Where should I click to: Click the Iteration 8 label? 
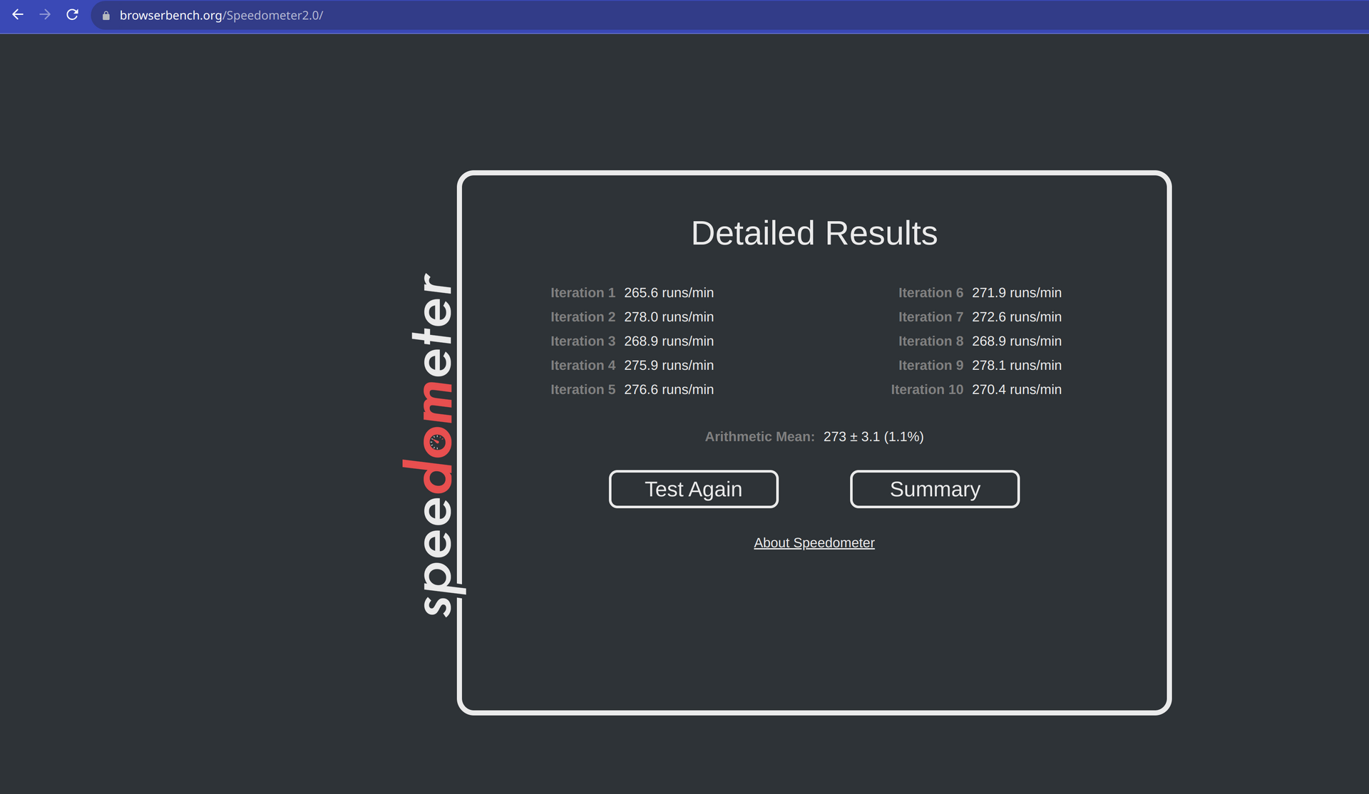pos(930,341)
